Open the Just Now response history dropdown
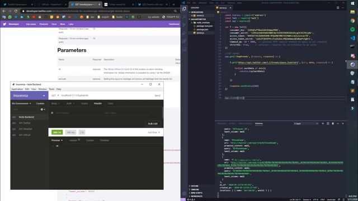The width and height of the screenshot is (358, 201). (x=154, y=132)
